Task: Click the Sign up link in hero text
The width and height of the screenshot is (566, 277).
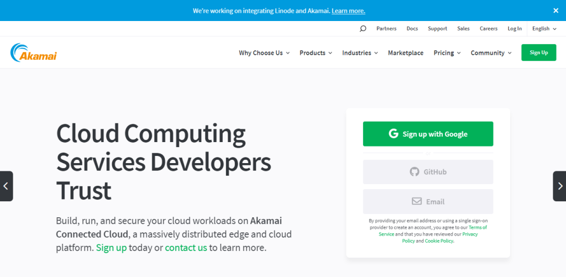Action: point(111,248)
